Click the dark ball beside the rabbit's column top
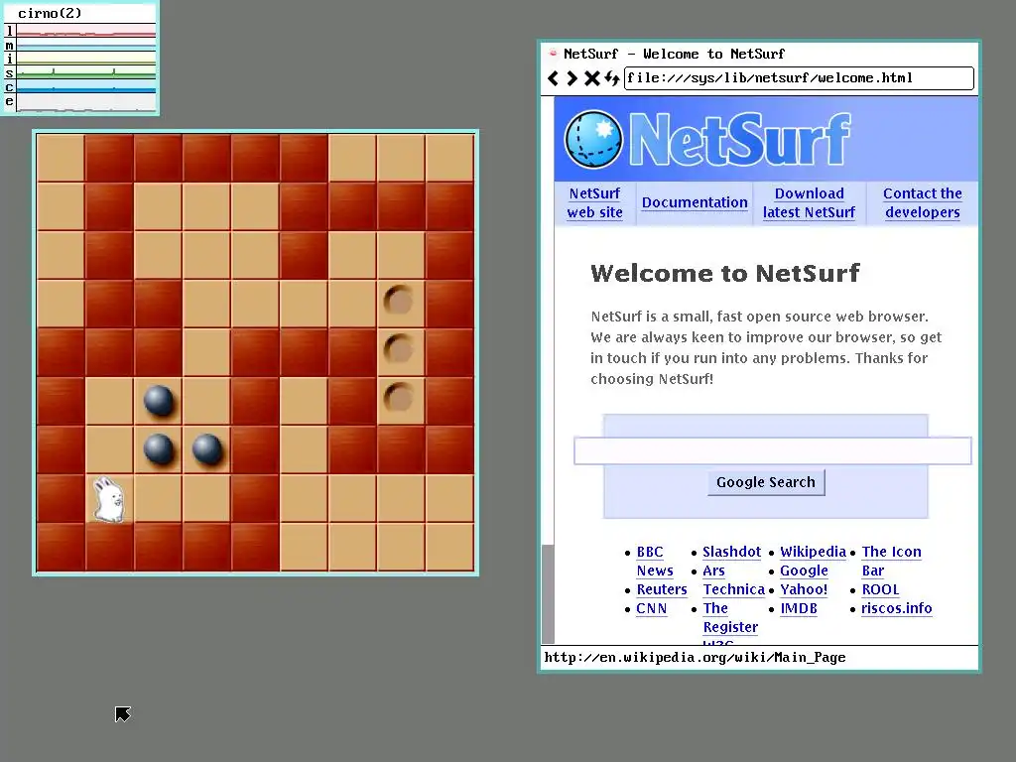This screenshot has width=1016, height=762. coord(159,400)
